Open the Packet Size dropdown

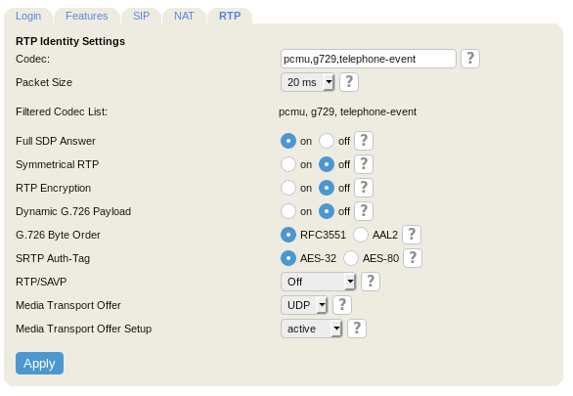click(x=307, y=82)
